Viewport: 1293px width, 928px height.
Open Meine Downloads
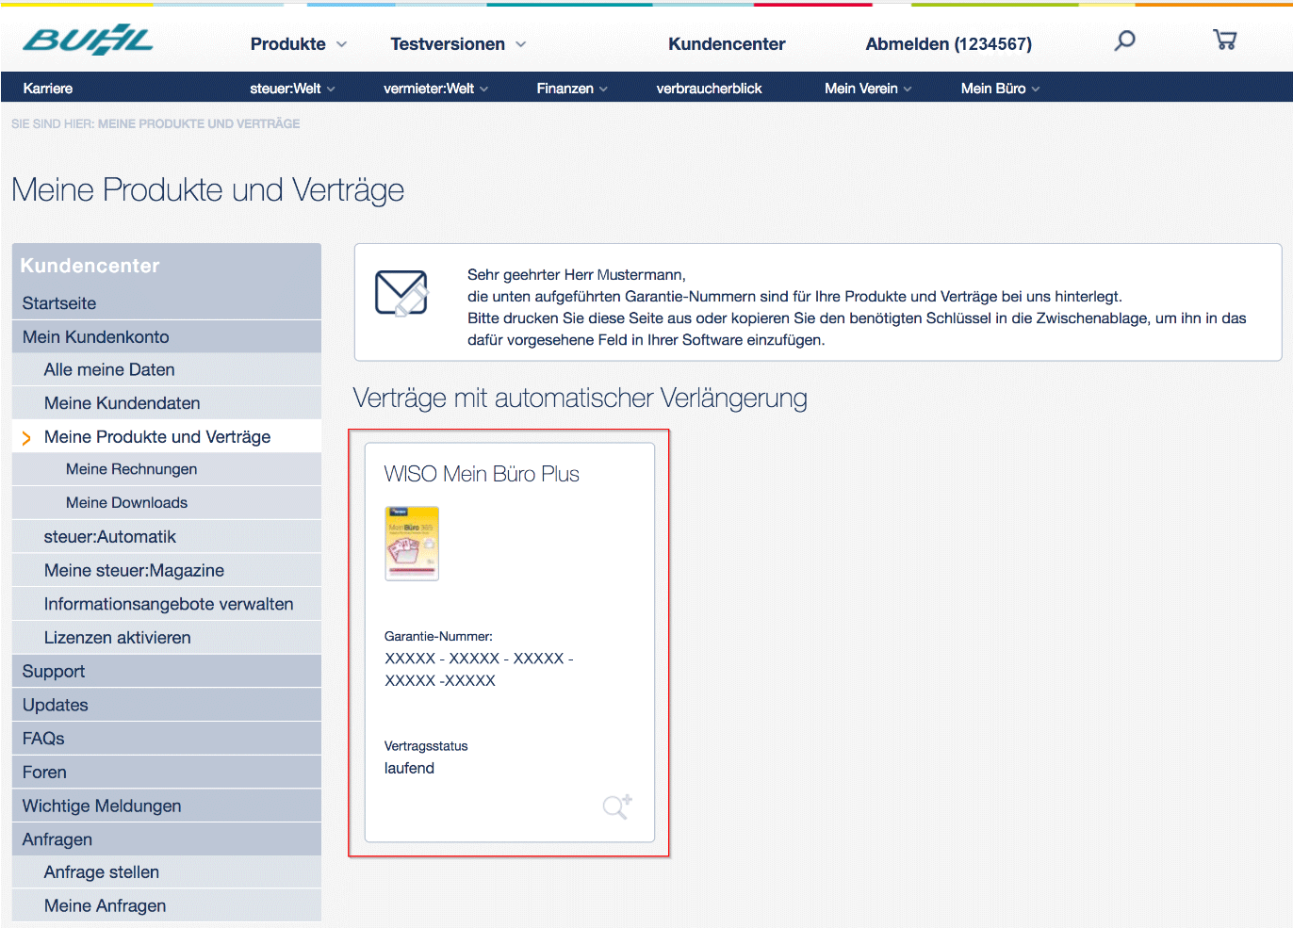click(x=167, y=503)
